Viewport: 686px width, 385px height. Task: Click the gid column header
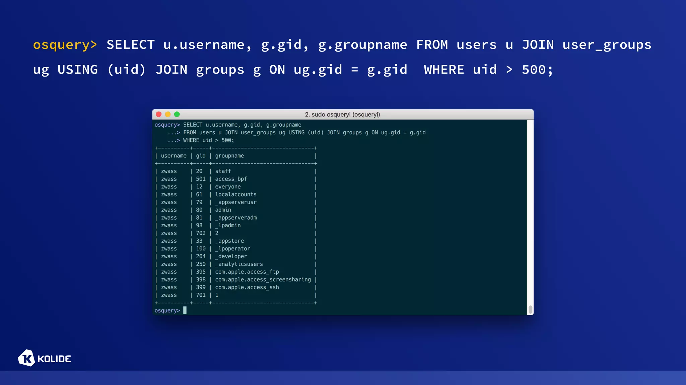pos(201,156)
